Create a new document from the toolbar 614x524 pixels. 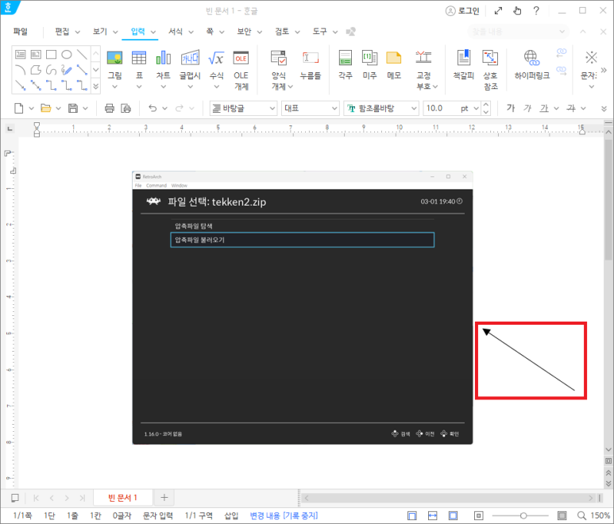pyautogui.click(x=18, y=109)
